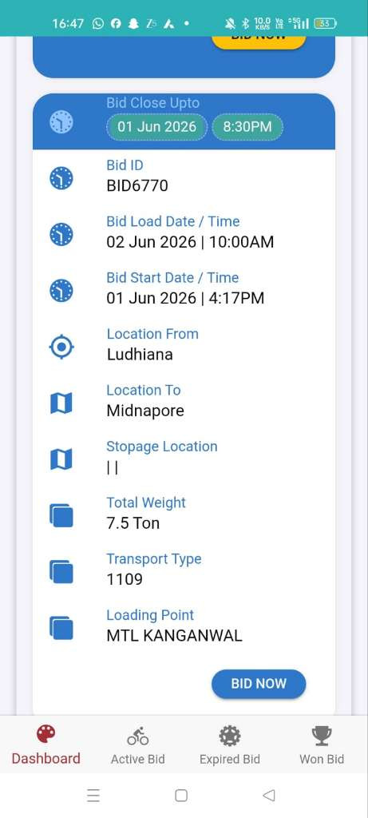
Task: Open the Dashboard tab
Action: tap(46, 744)
